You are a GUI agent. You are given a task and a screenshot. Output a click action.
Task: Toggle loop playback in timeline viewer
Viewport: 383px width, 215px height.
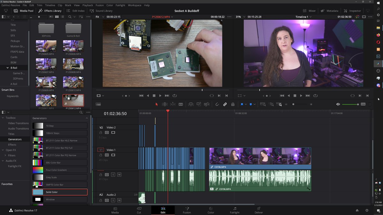(315, 96)
